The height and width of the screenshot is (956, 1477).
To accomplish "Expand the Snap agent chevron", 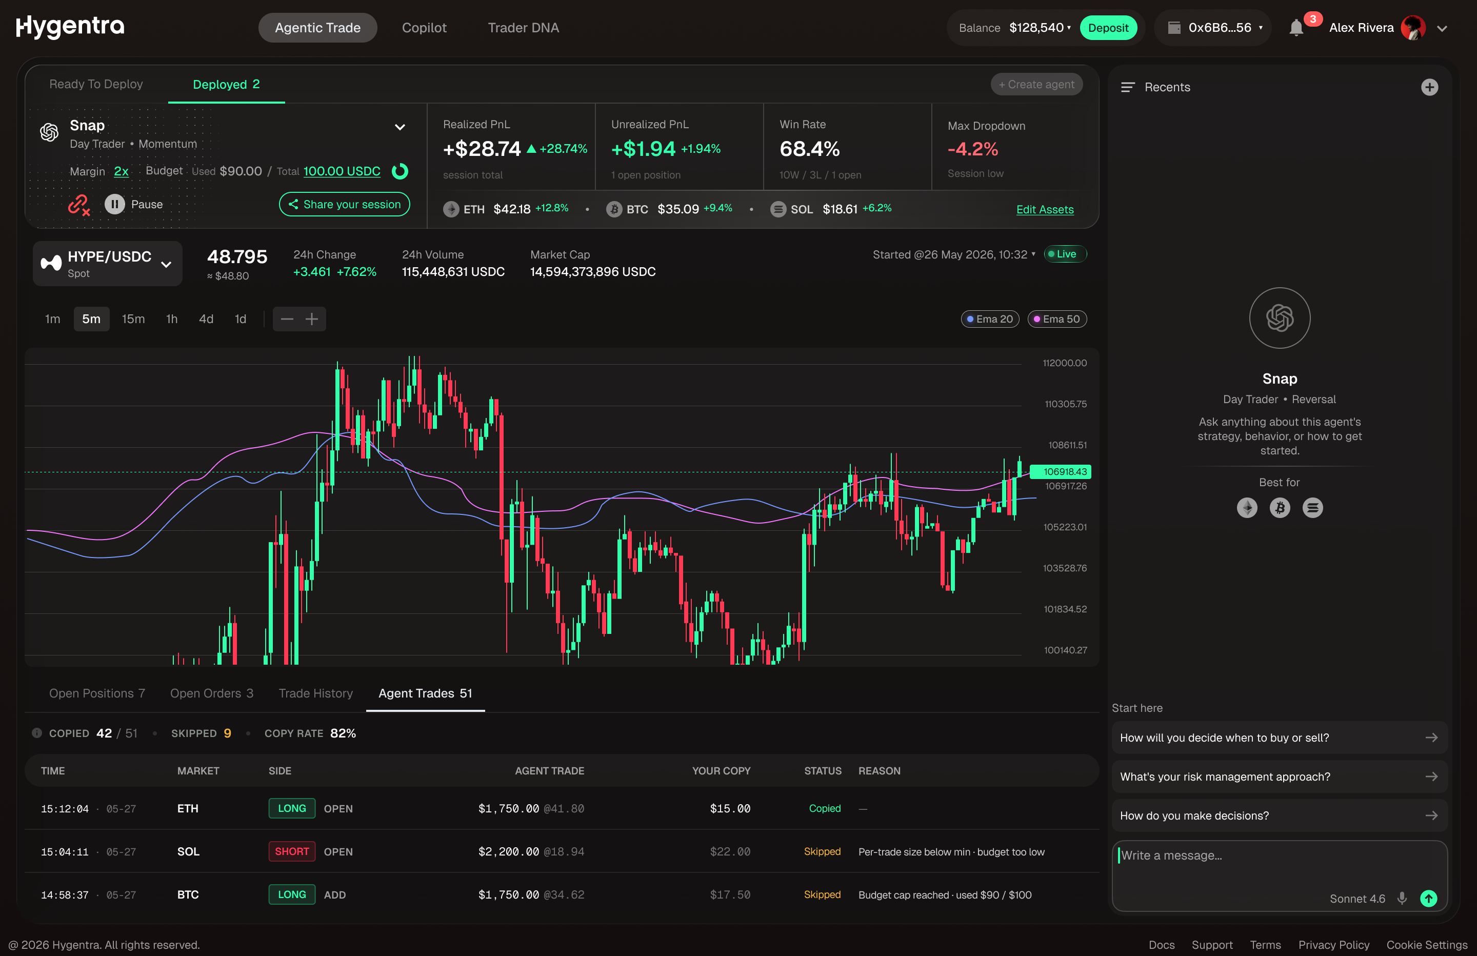I will click(x=401, y=127).
